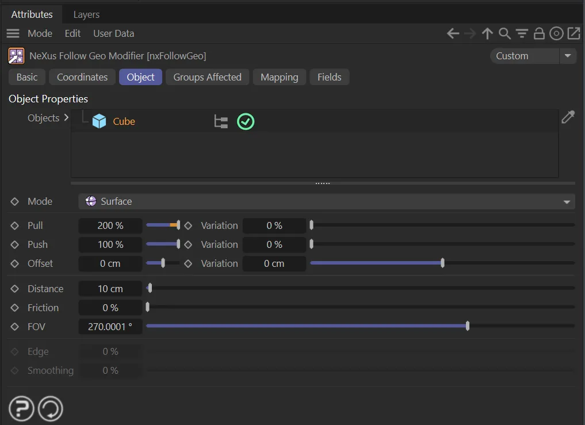Click the FOV slider handle
The width and height of the screenshot is (585, 425).
[468, 326]
